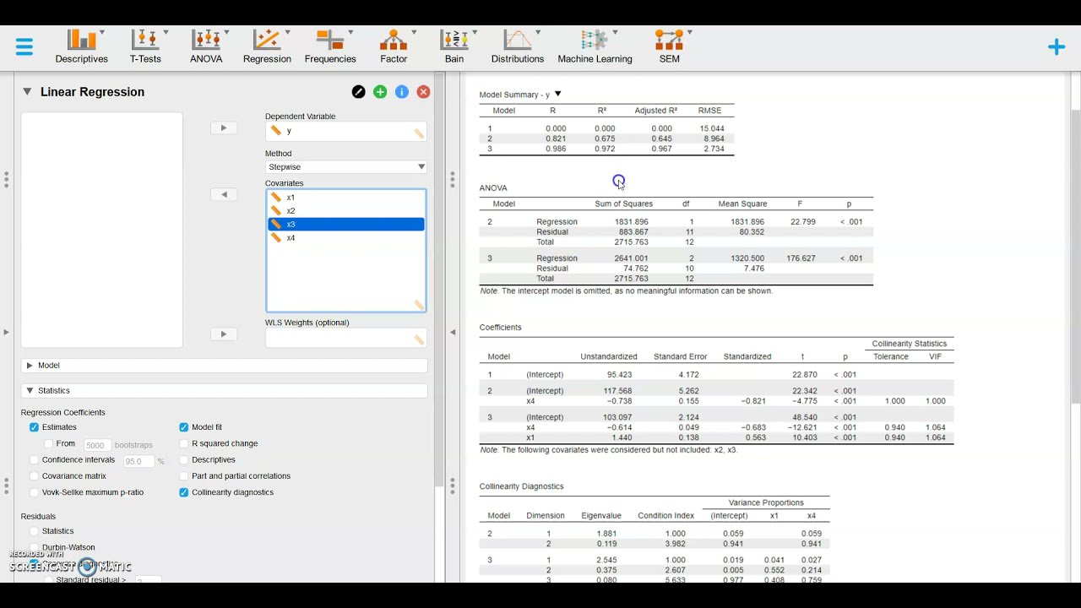Click the options panel vertical scrollbar
Viewport: 1081px width, 608px height.
(x=439, y=279)
